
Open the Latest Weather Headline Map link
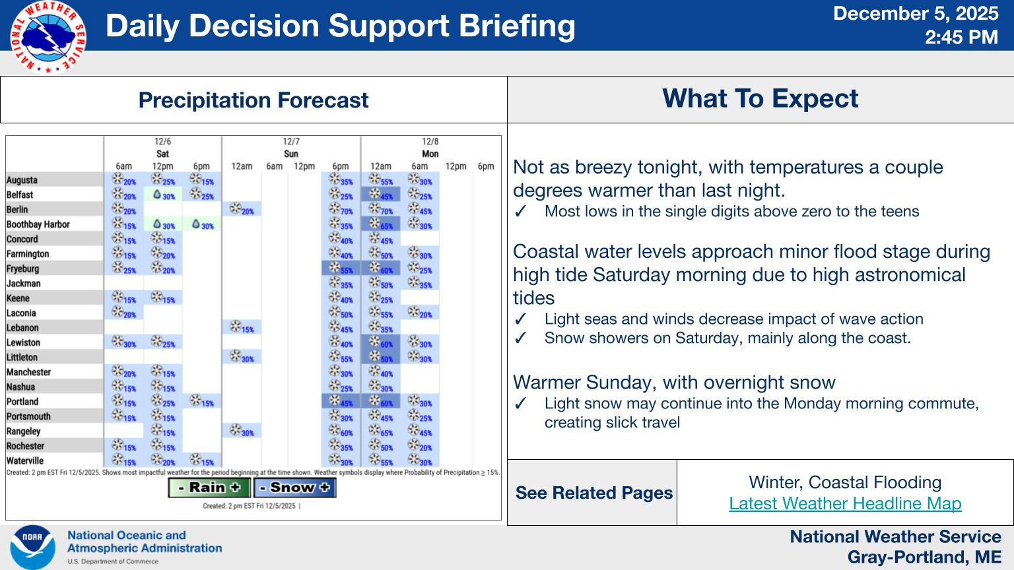point(845,503)
